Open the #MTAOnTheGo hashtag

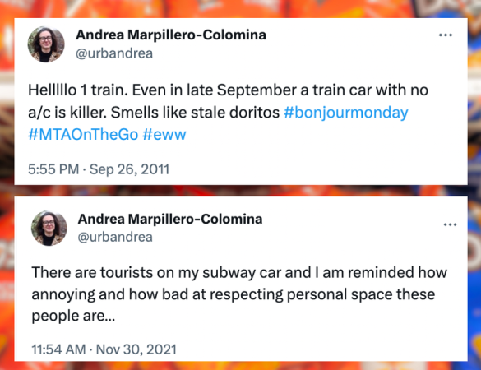pos(83,134)
